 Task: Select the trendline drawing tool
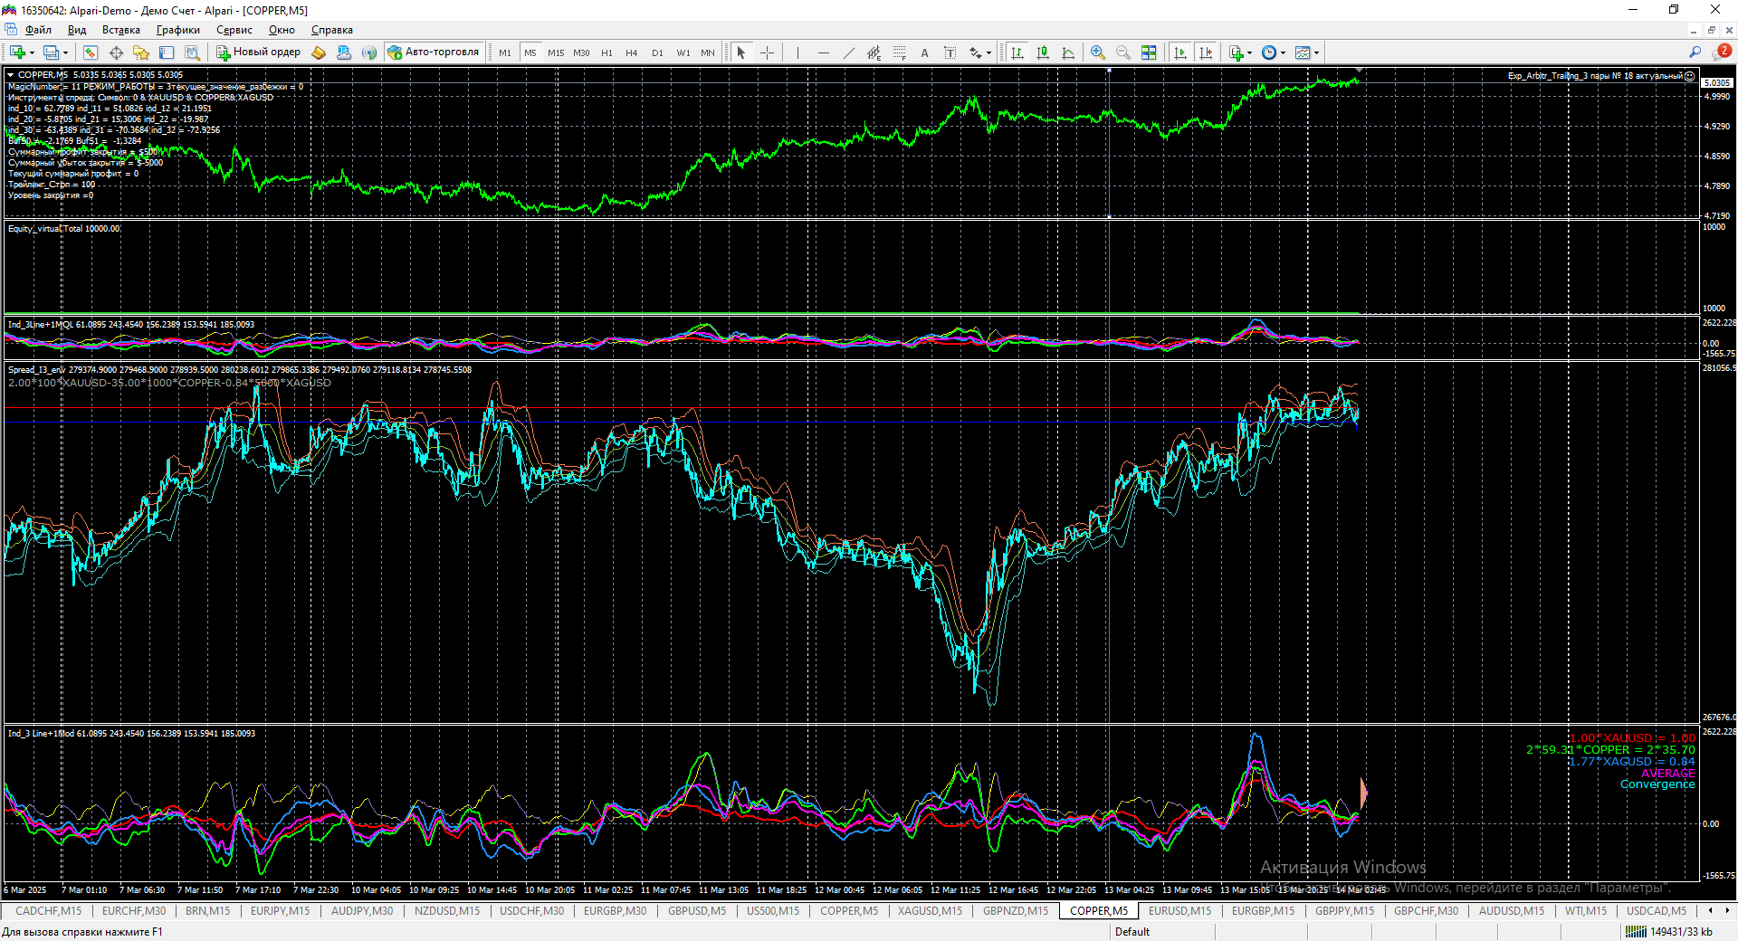click(848, 52)
